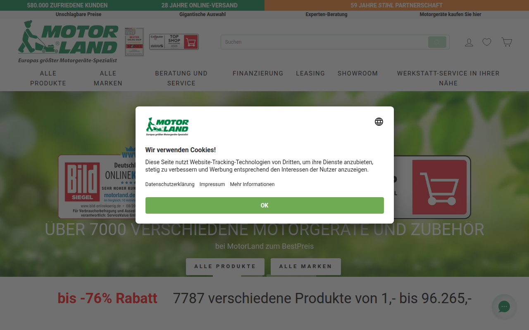This screenshot has width=529, height=330.
Task: Open the shopping cart icon
Action: [x=507, y=42]
